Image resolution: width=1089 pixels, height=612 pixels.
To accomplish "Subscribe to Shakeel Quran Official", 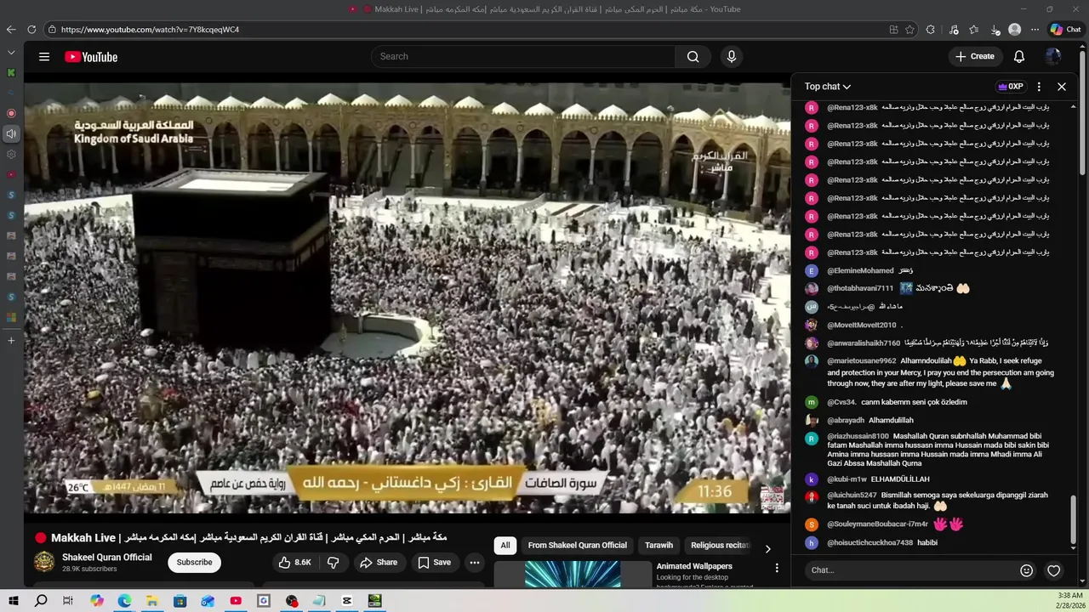I will 194,562.
